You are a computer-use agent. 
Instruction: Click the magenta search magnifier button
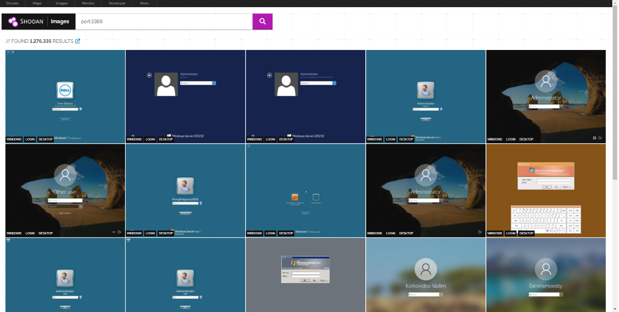click(x=263, y=21)
